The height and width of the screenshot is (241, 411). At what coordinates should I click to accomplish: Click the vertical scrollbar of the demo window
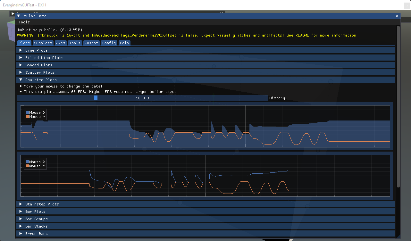398,106
